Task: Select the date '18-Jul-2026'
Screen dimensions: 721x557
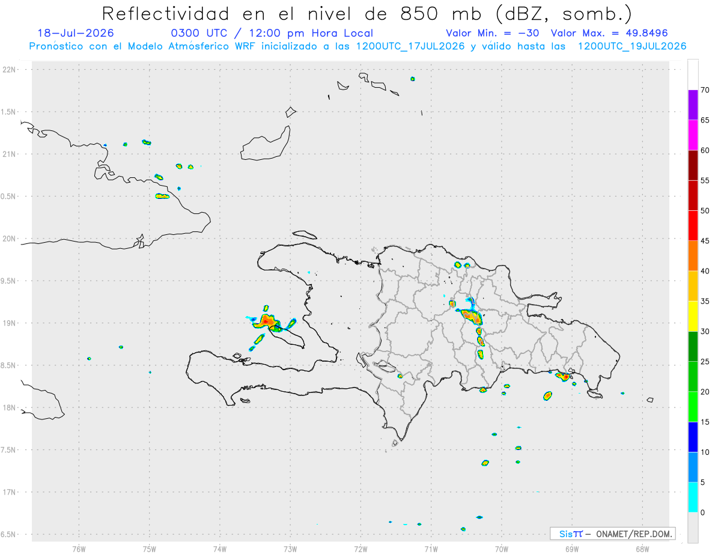Action: click(x=76, y=34)
